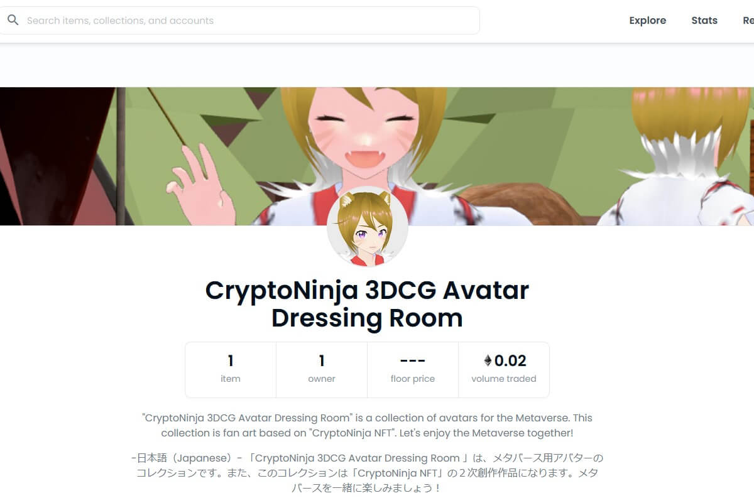Open the Explore menu

647,20
